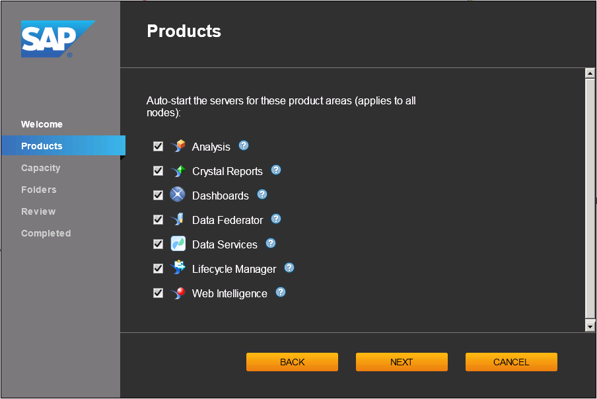
Task: Click the SAP logo
Action: pyautogui.click(x=58, y=39)
